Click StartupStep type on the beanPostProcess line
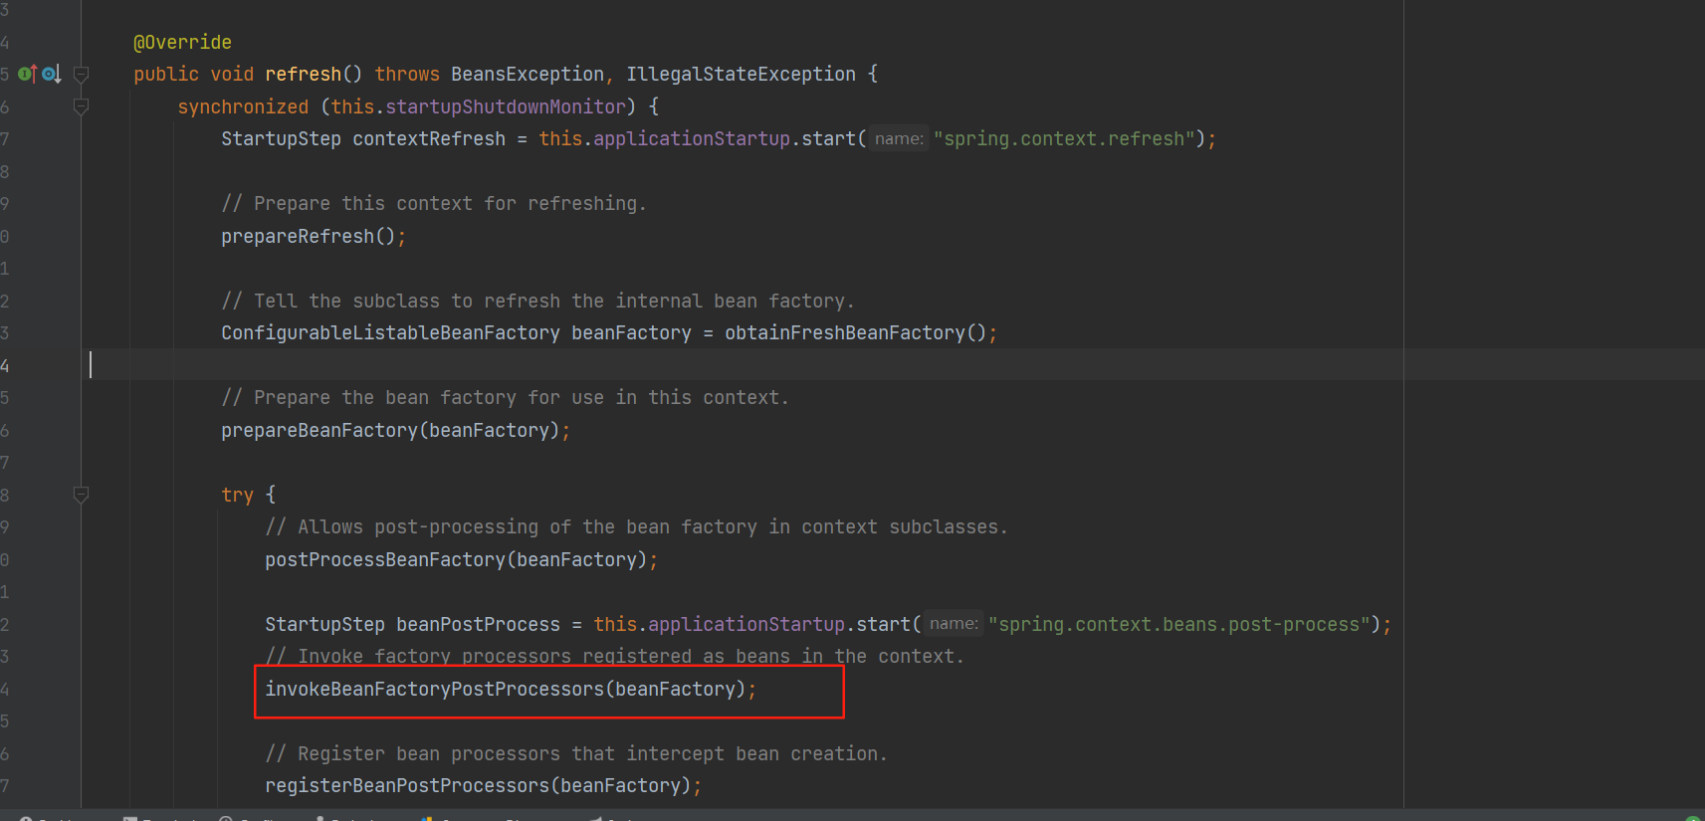This screenshot has height=821, width=1705. click(324, 624)
